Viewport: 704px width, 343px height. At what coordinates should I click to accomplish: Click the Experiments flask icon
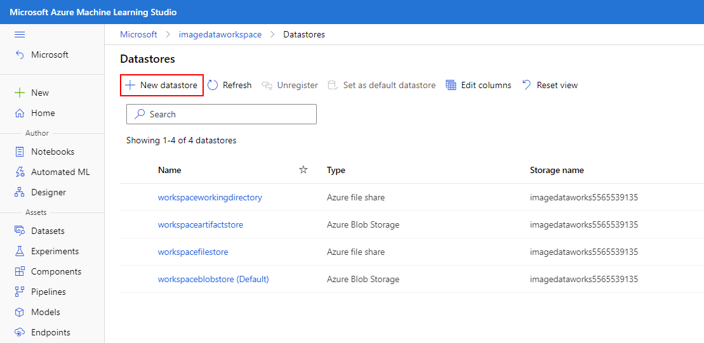click(x=20, y=251)
